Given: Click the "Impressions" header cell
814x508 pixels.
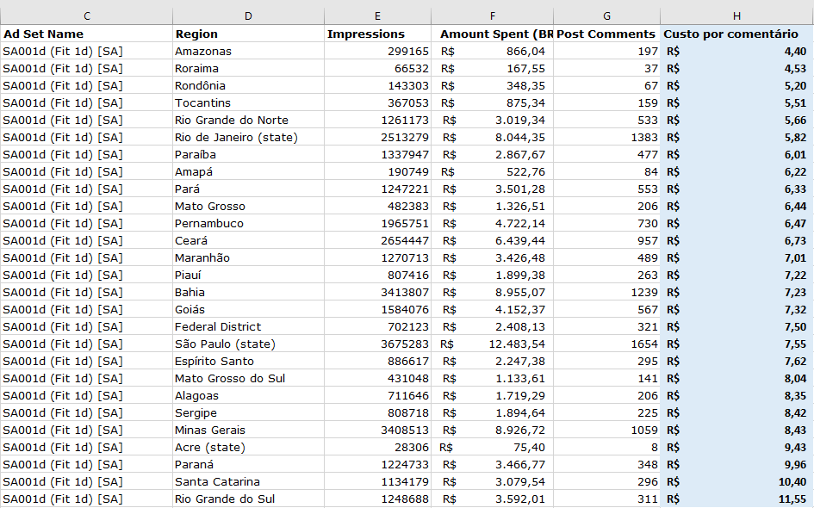Looking at the screenshot, I should (366, 34).
